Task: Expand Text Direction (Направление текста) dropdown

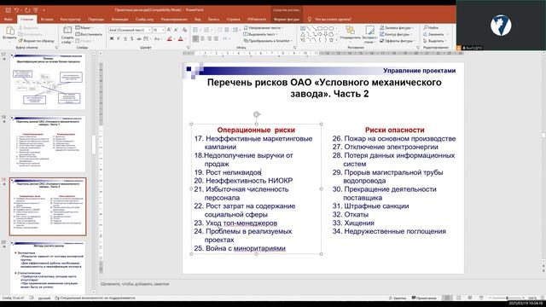Action: click(264, 27)
